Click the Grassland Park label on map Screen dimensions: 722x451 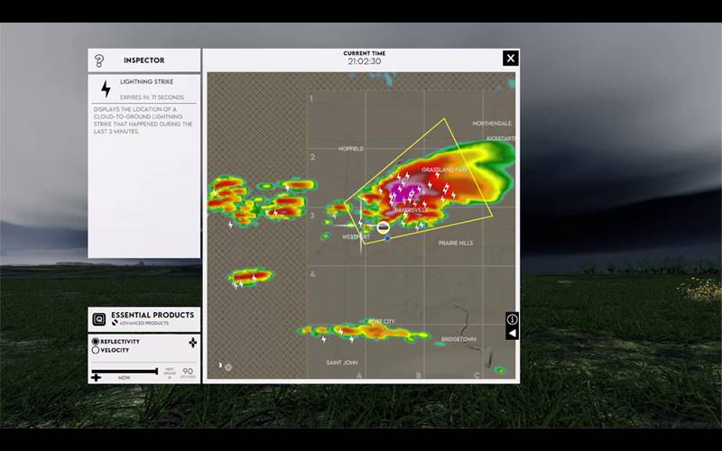444,170
